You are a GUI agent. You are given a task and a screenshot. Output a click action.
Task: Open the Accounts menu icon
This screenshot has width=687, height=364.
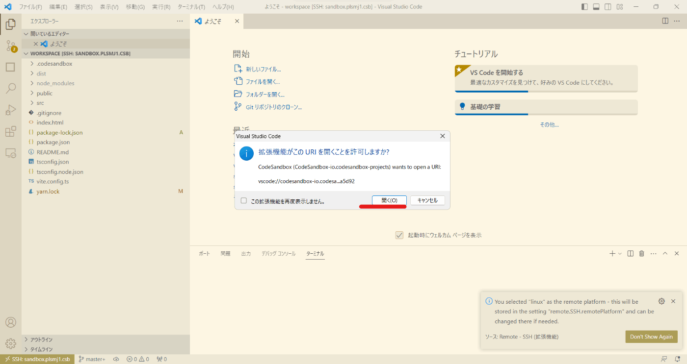pyautogui.click(x=10, y=322)
